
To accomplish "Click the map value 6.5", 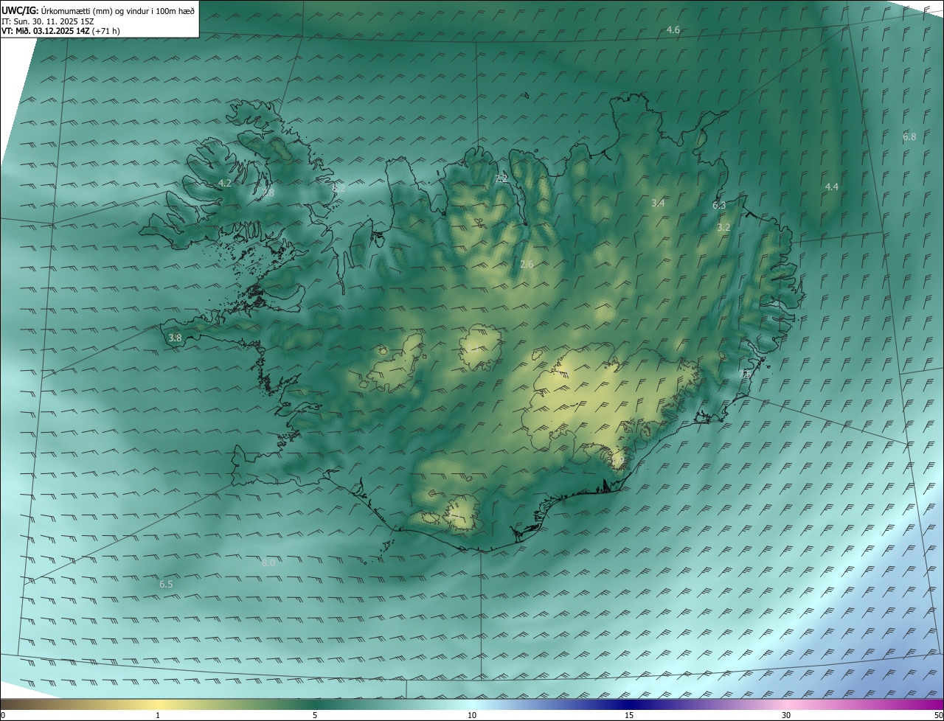I will (x=166, y=584).
